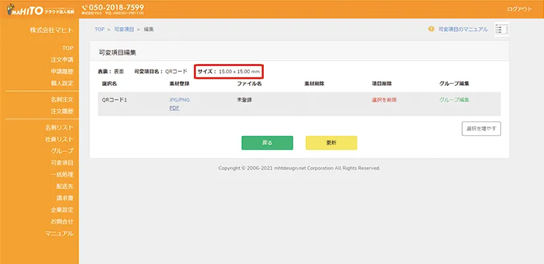Open 社員リスト in the sidebar
The width and height of the screenshot is (544, 264).
[59, 139]
